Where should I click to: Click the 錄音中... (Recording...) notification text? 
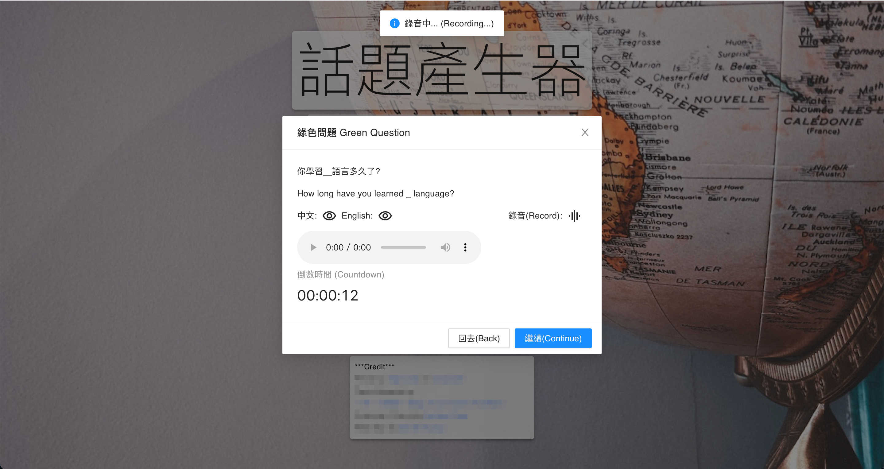coord(449,23)
